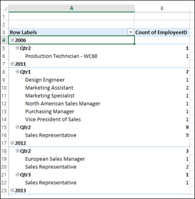Screen dimensions: 195x199
Task: Select the Production Technician - WC60 cell
Action: coord(71,56)
